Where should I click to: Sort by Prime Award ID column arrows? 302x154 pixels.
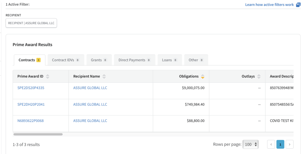pyautogui.click(x=47, y=76)
